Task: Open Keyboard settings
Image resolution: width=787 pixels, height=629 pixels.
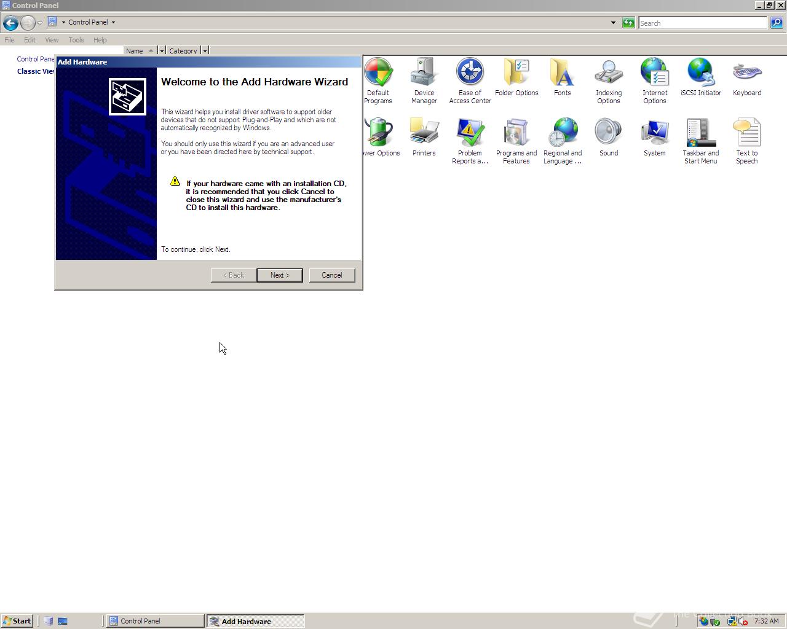Action: coord(747,77)
